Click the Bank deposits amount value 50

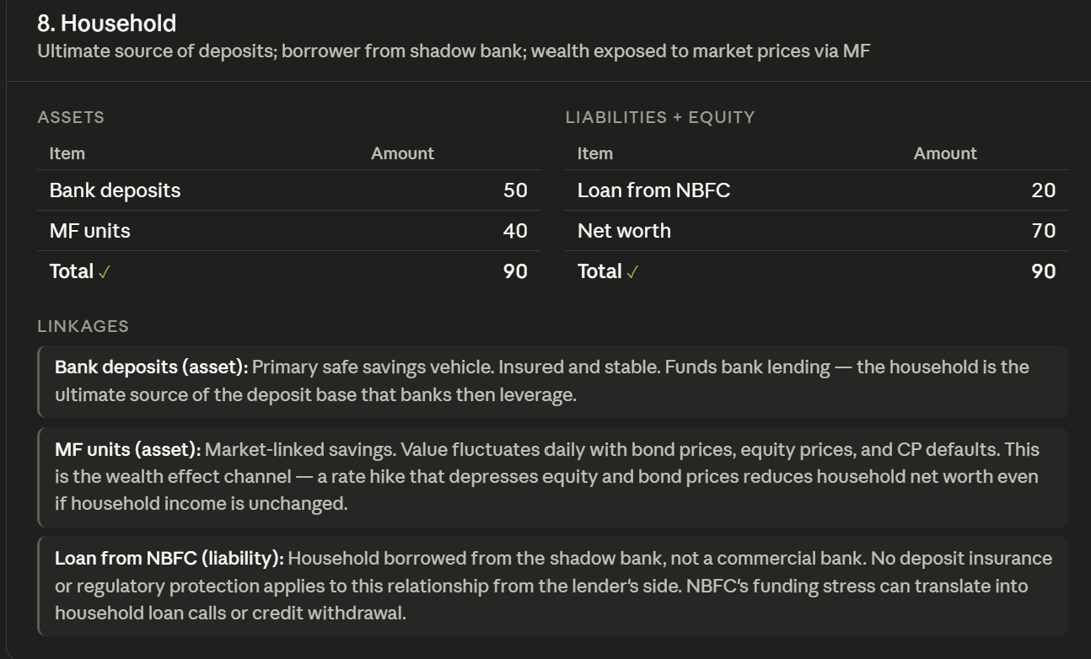(515, 190)
